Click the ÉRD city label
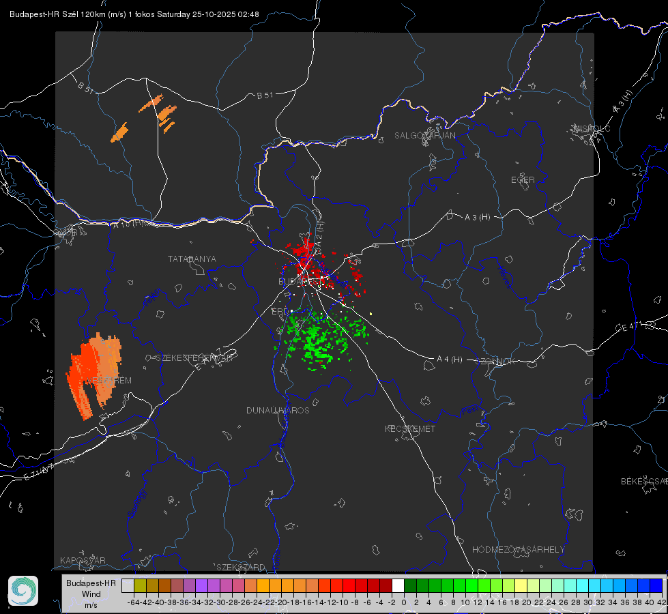668x614 pixels. point(280,312)
